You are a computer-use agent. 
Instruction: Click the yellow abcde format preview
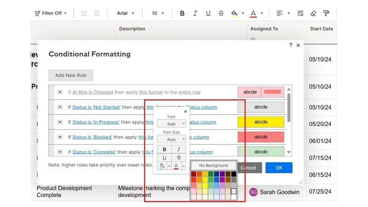pos(261,122)
